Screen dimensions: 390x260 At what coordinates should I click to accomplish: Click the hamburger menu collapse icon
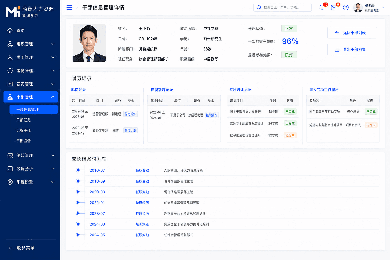69,7
